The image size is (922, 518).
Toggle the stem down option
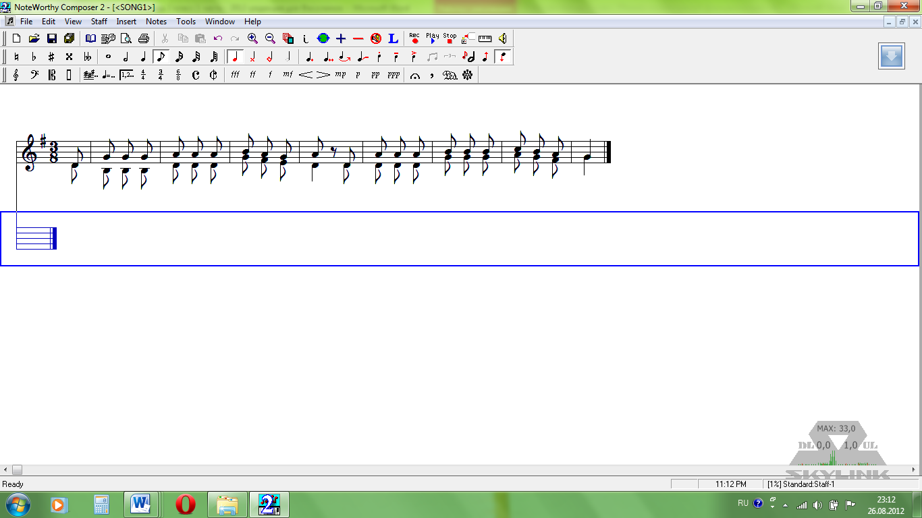click(x=503, y=57)
